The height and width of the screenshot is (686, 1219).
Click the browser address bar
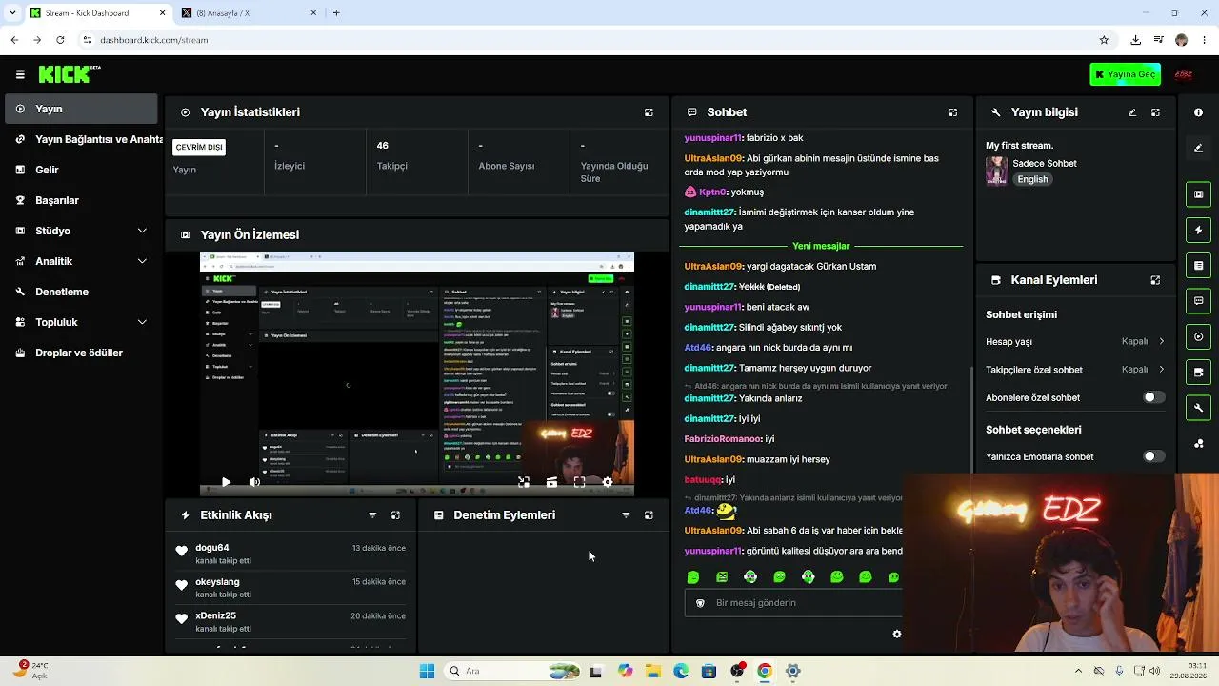pos(586,40)
